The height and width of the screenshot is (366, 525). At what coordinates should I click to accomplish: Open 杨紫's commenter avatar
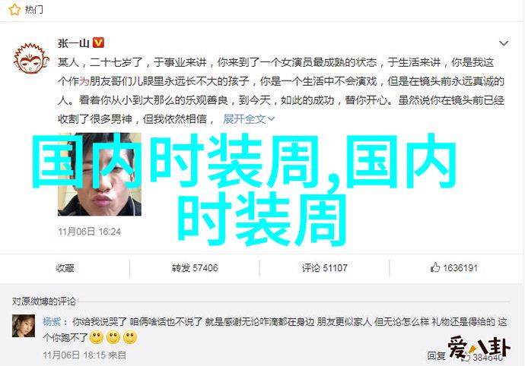point(24,326)
